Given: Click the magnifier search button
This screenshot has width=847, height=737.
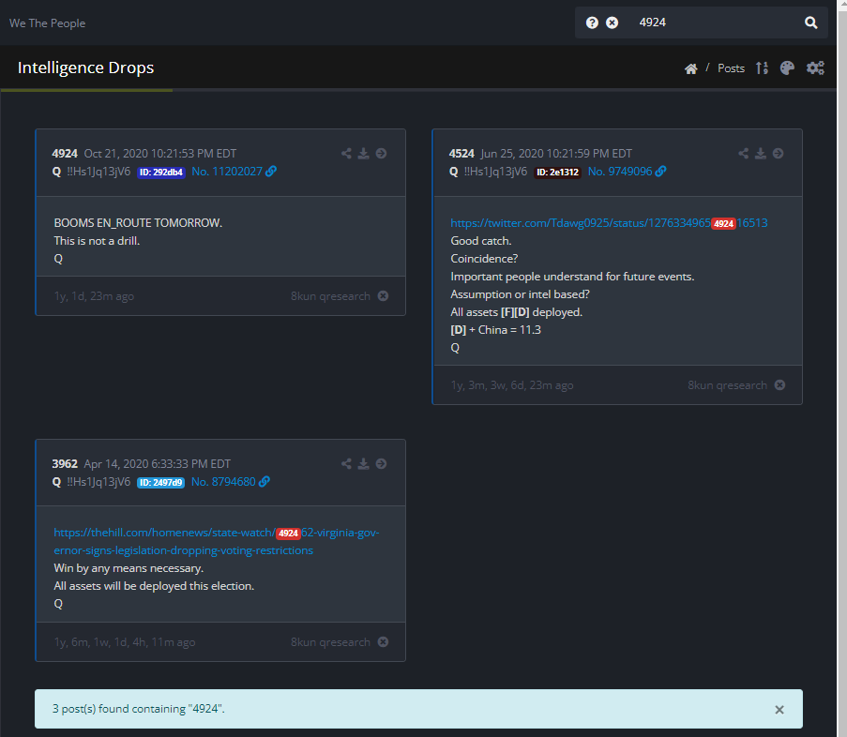Looking at the screenshot, I should tap(810, 23).
